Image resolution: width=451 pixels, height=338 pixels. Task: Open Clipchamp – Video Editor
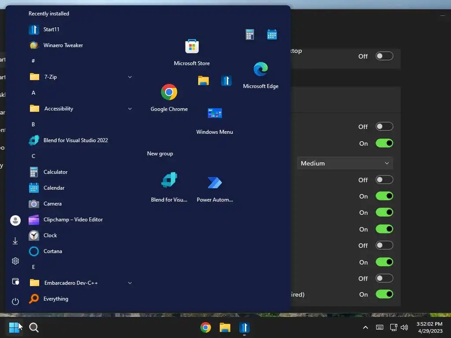[66, 220]
